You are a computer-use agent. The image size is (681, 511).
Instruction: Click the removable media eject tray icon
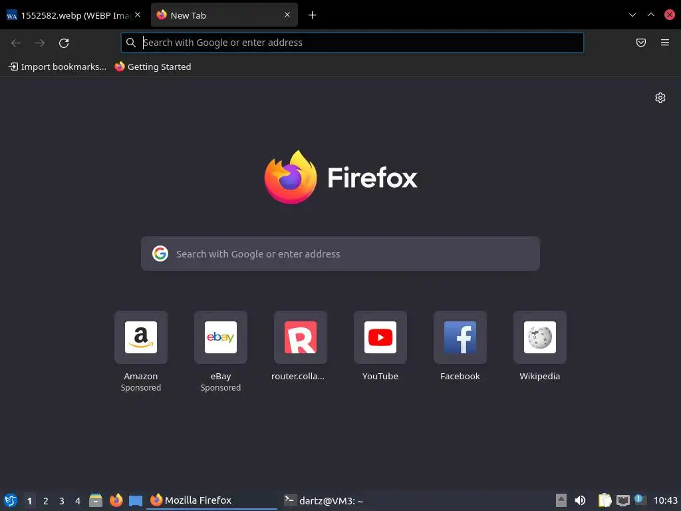pos(561,500)
